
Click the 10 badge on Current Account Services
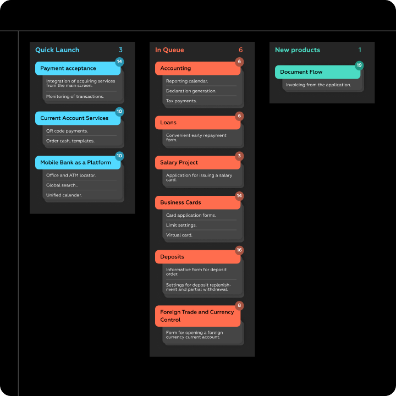click(x=119, y=112)
